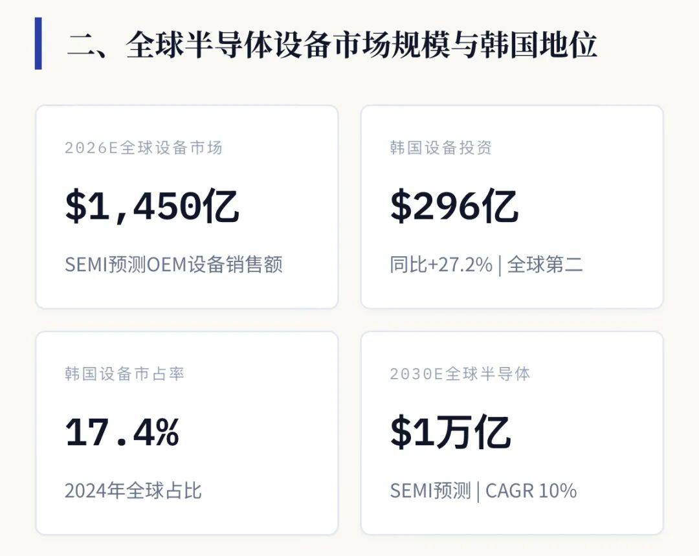Viewport: 699px width, 556px height.
Task: Select the 韩国设备投资 card label
Action: point(441,148)
